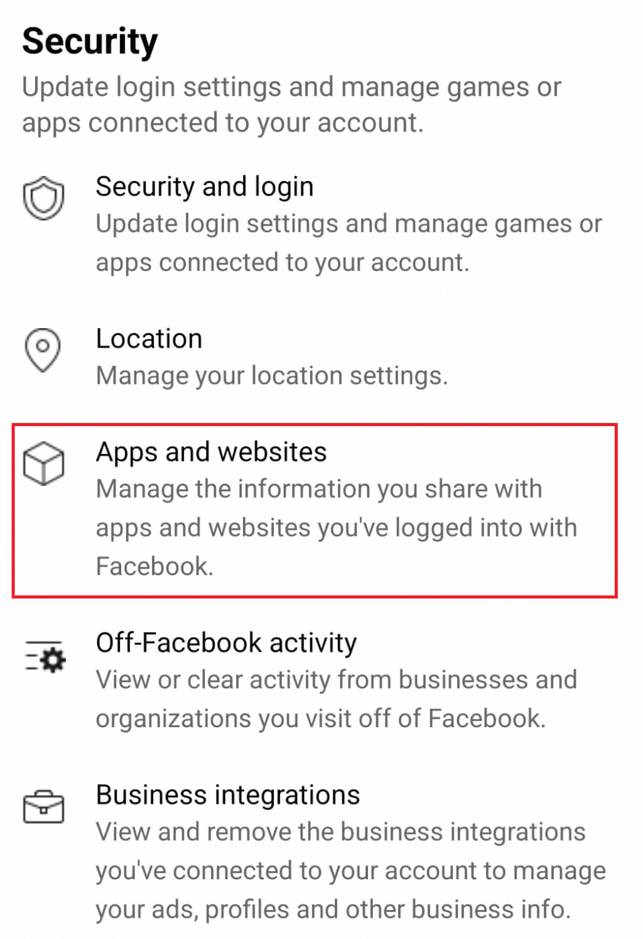Tap the Security section subtitle text
The image size is (643, 939).
click(x=291, y=104)
